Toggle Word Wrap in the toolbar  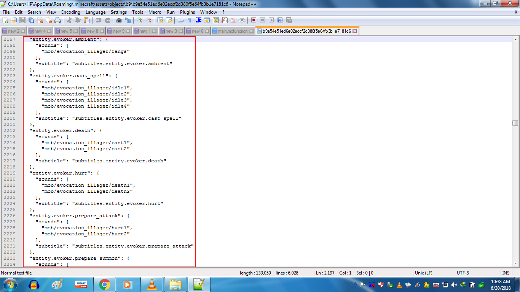pyautogui.click(x=181, y=20)
